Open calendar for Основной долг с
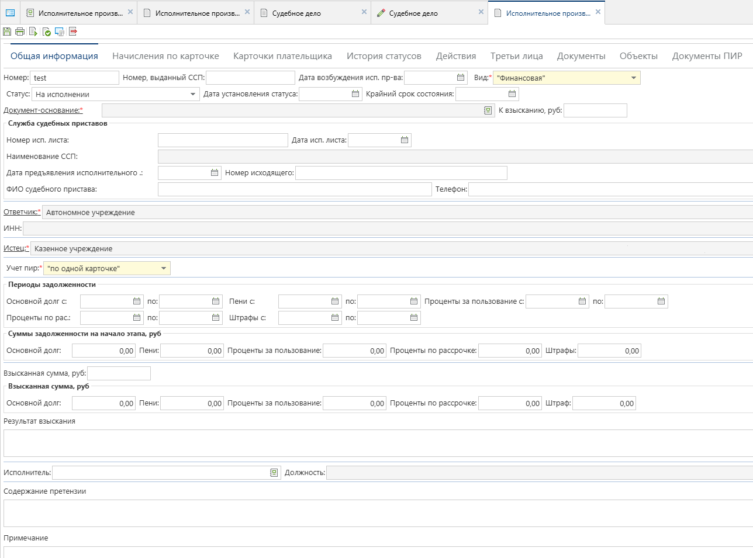Screen dimensions: 753x558 (137, 301)
